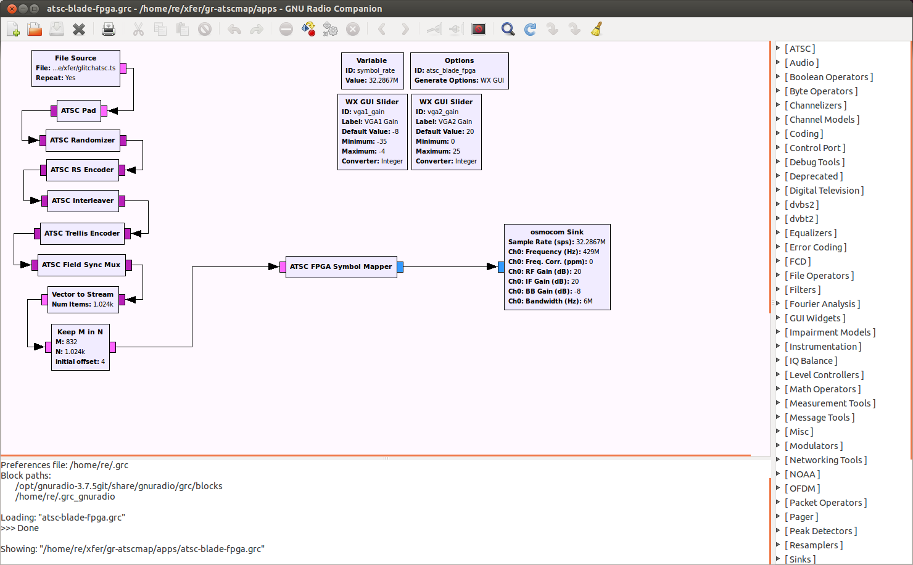Screen dimensions: 913x565
Task: Select the symbol_rate Variable block
Action: point(372,71)
